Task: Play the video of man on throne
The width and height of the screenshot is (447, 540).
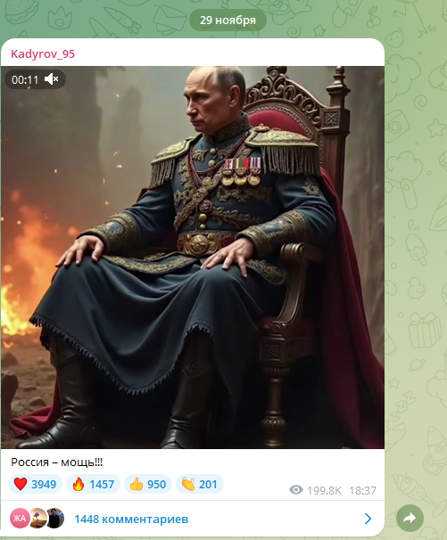Action: (193, 258)
